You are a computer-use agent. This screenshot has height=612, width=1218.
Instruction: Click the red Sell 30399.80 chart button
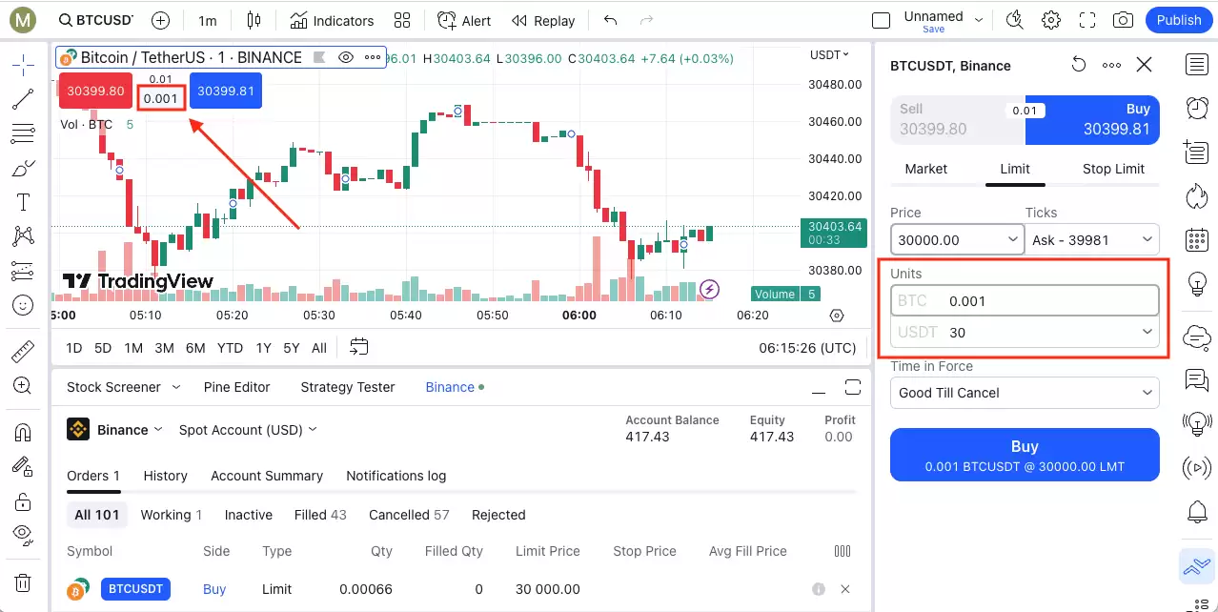click(95, 91)
